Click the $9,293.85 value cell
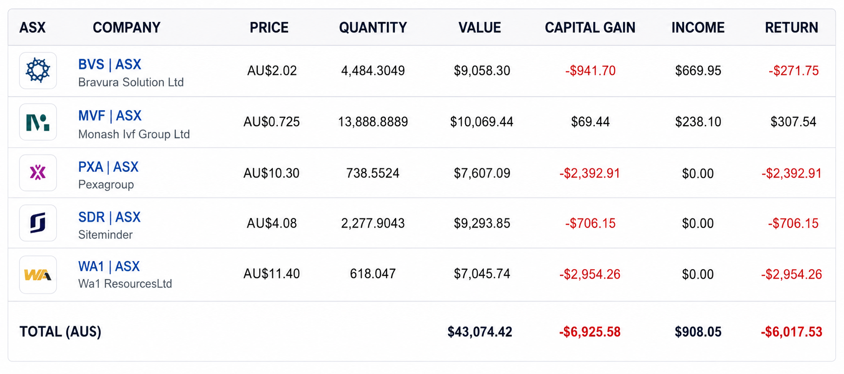The image size is (844, 374). (x=482, y=223)
